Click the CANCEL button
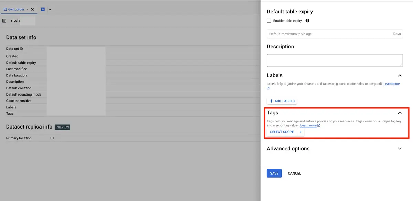This screenshot has height=201, width=413. [294, 173]
